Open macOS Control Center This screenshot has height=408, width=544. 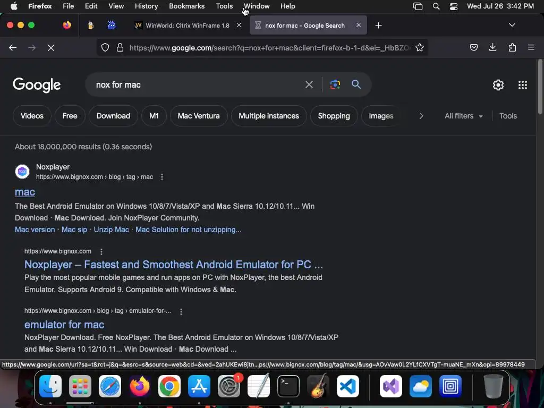pyautogui.click(x=454, y=6)
